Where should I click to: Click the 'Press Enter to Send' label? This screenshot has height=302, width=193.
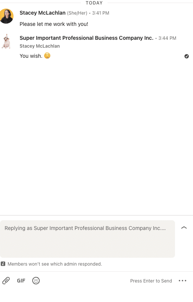(151, 281)
